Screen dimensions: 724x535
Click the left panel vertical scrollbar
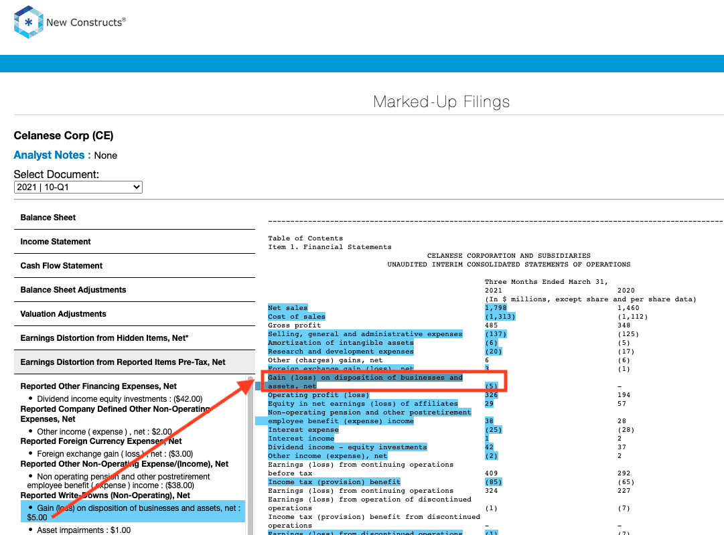(x=250, y=455)
